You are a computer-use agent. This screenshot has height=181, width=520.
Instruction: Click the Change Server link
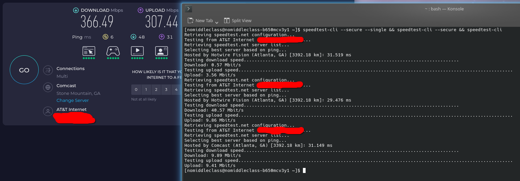(x=72, y=100)
